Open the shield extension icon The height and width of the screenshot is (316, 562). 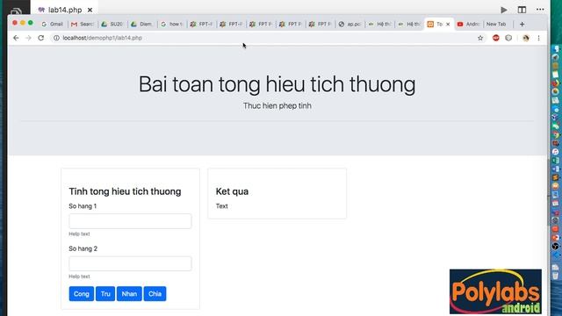[x=508, y=38]
